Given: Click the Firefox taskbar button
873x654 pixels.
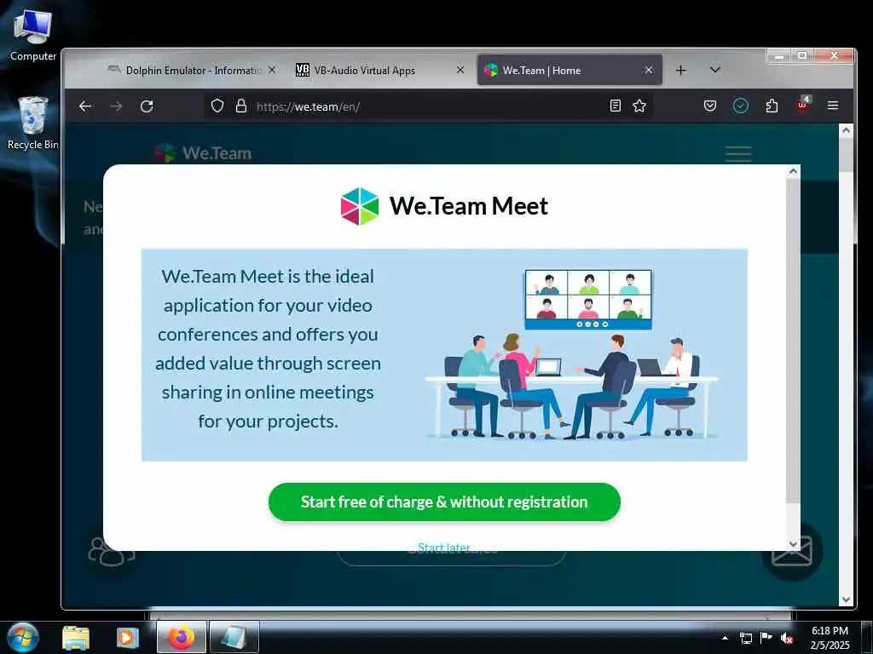Looking at the screenshot, I should click(182, 637).
